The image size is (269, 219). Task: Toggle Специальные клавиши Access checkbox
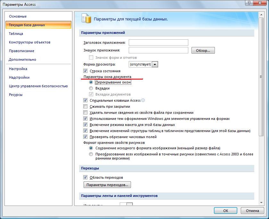(x=85, y=100)
